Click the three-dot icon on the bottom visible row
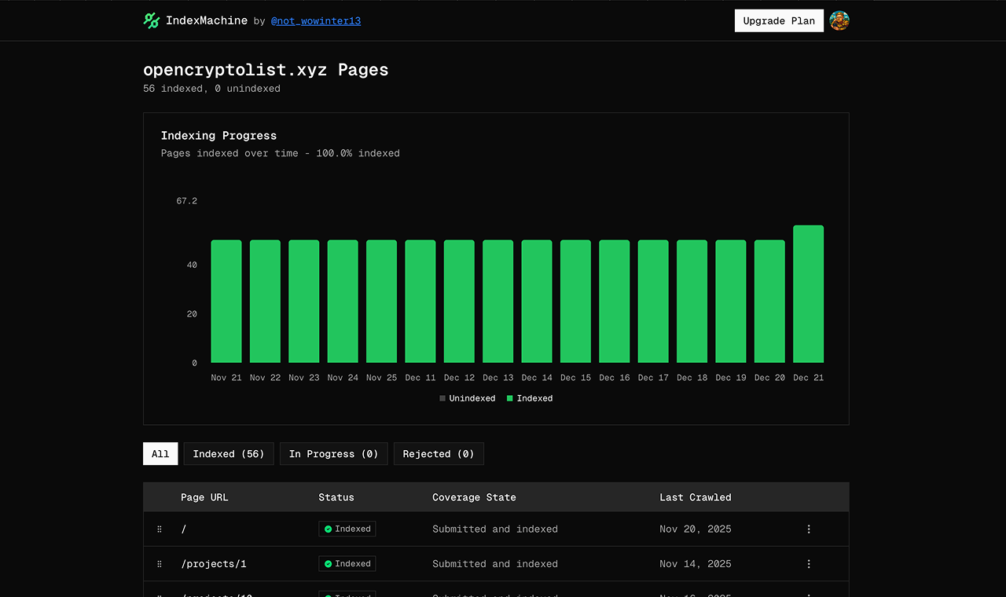 click(x=809, y=595)
